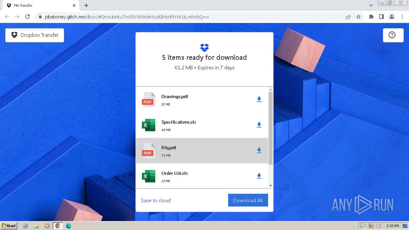Close the File Transfer tab

[74, 5]
